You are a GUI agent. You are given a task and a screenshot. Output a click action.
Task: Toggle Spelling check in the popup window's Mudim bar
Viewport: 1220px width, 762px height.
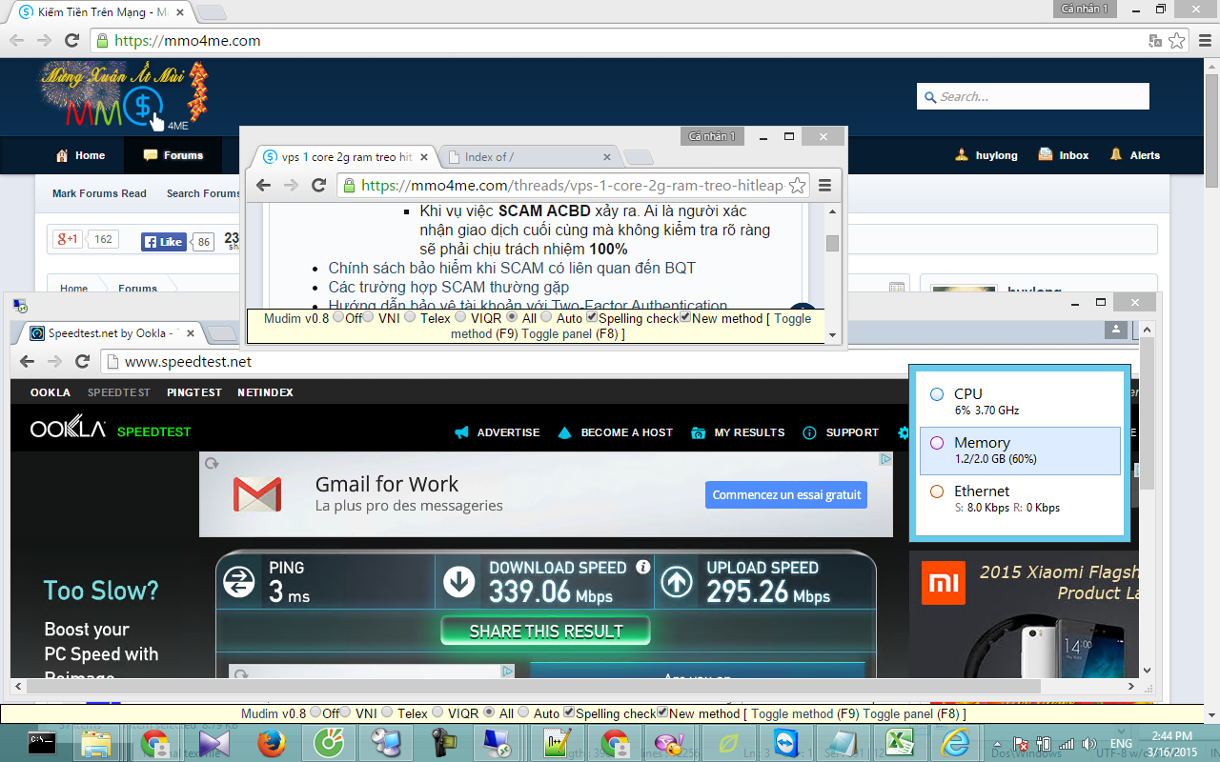[592, 317]
